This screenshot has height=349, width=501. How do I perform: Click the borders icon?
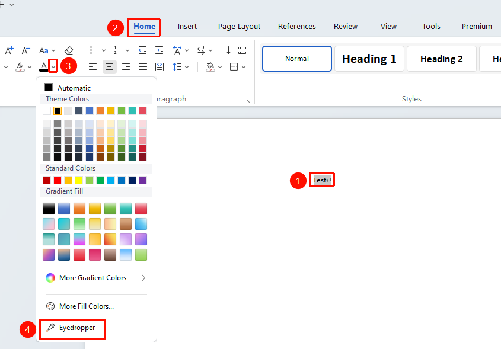[x=234, y=67]
